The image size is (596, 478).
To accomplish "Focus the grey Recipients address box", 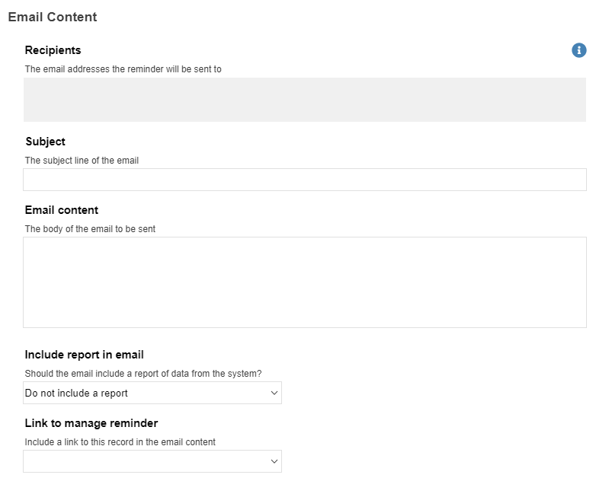I will tap(305, 100).
